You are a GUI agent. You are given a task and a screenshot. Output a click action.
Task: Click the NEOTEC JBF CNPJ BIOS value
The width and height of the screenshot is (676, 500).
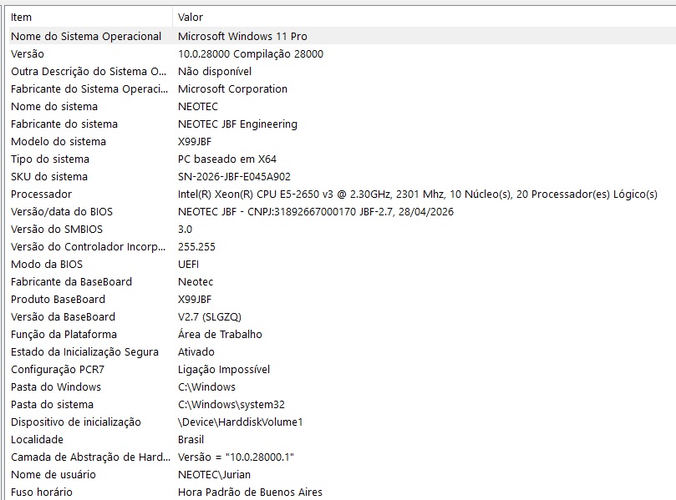point(316,212)
